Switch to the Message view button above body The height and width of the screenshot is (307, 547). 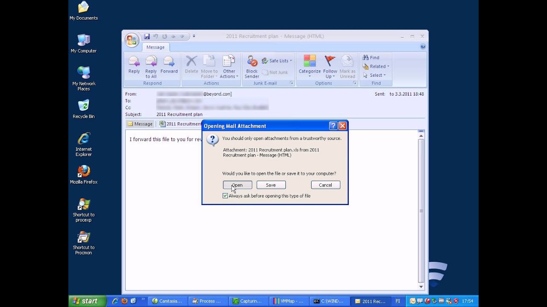(140, 124)
